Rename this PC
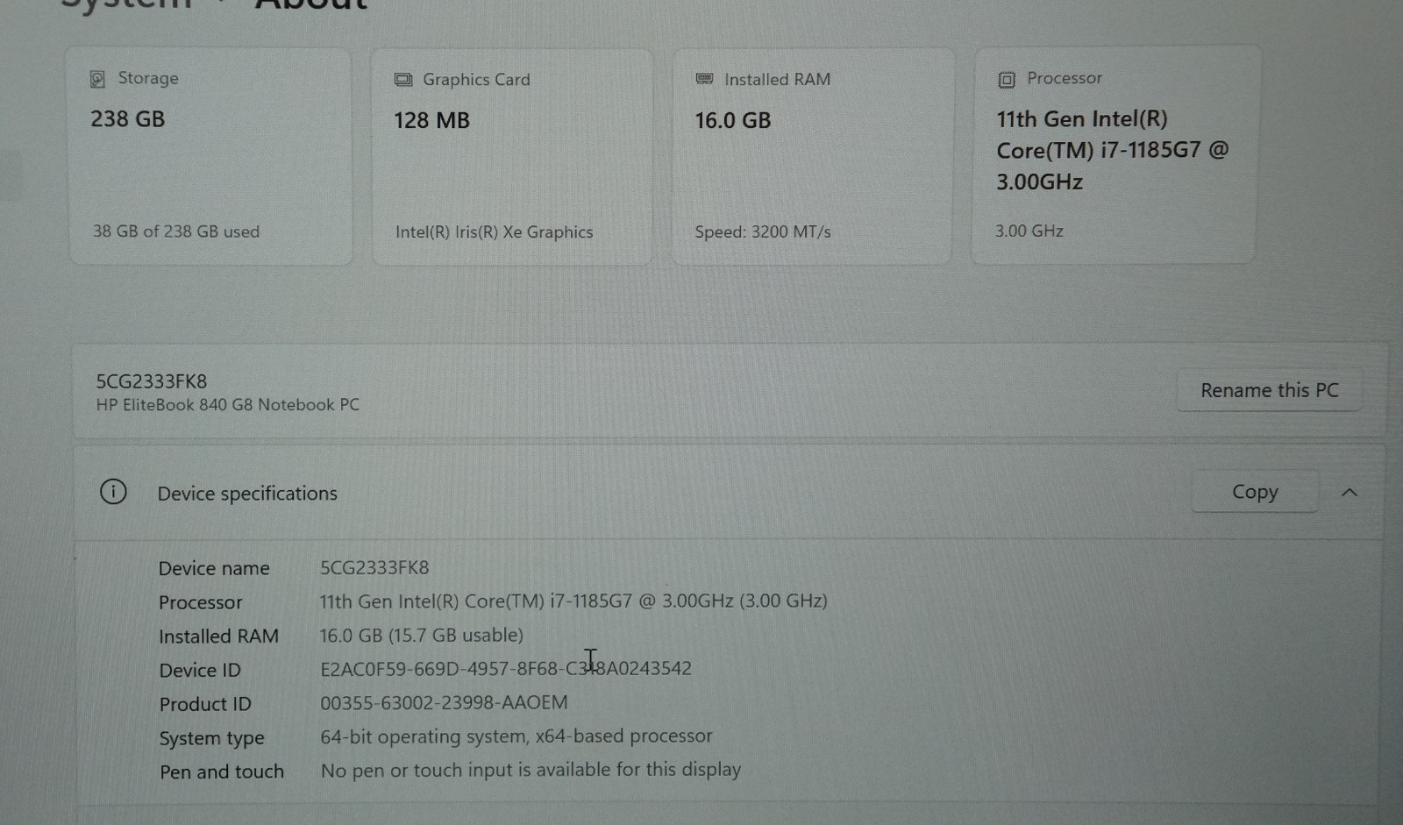Viewport: 1403px width, 825px height. tap(1269, 390)
